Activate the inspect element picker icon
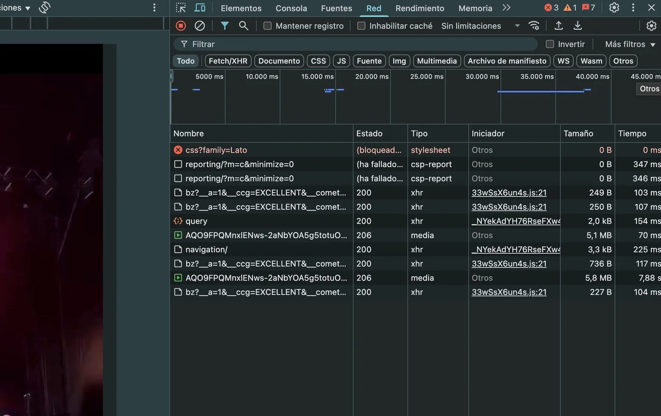This screenshot has height=416, width=661. 180,8
